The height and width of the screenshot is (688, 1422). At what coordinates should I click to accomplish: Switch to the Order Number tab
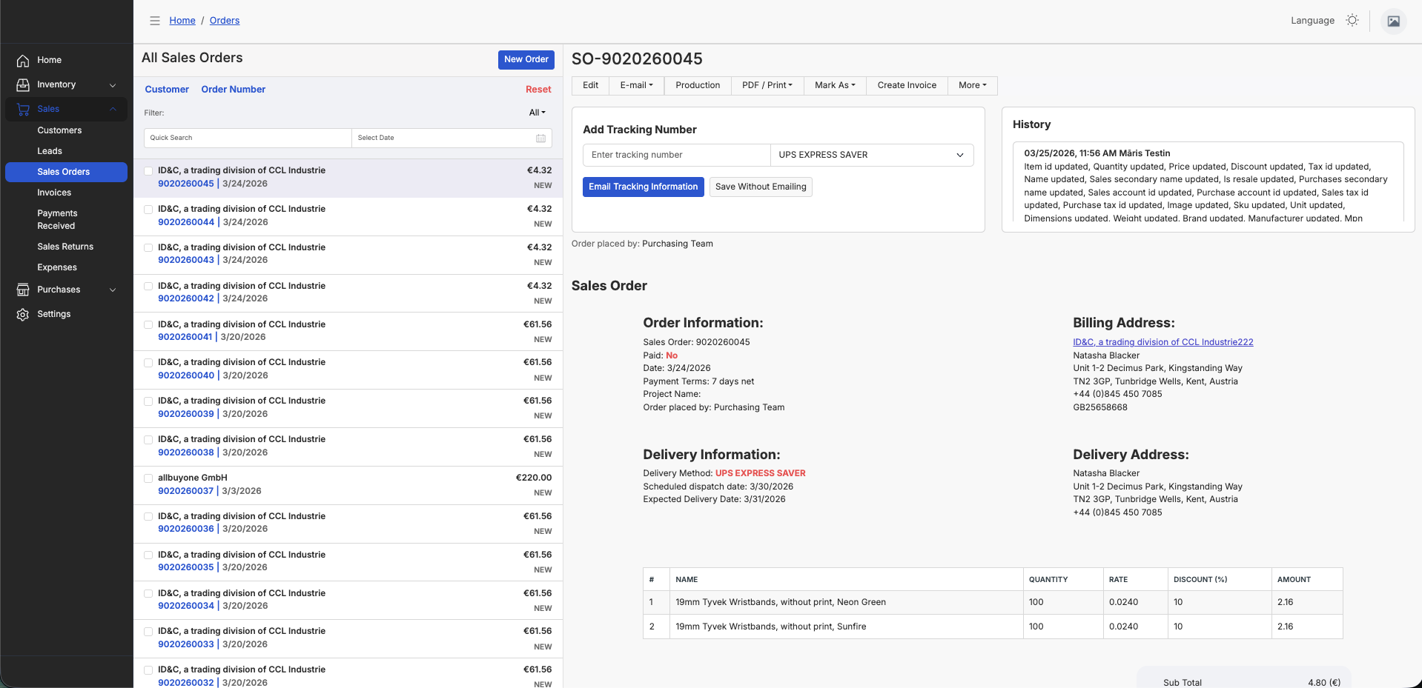tap(233, 90)
